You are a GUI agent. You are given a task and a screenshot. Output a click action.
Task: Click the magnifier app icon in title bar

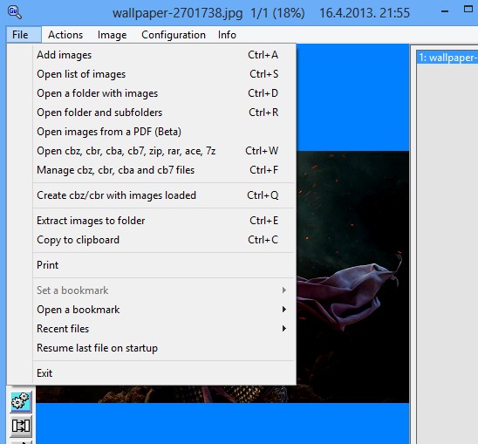[14, 12]
